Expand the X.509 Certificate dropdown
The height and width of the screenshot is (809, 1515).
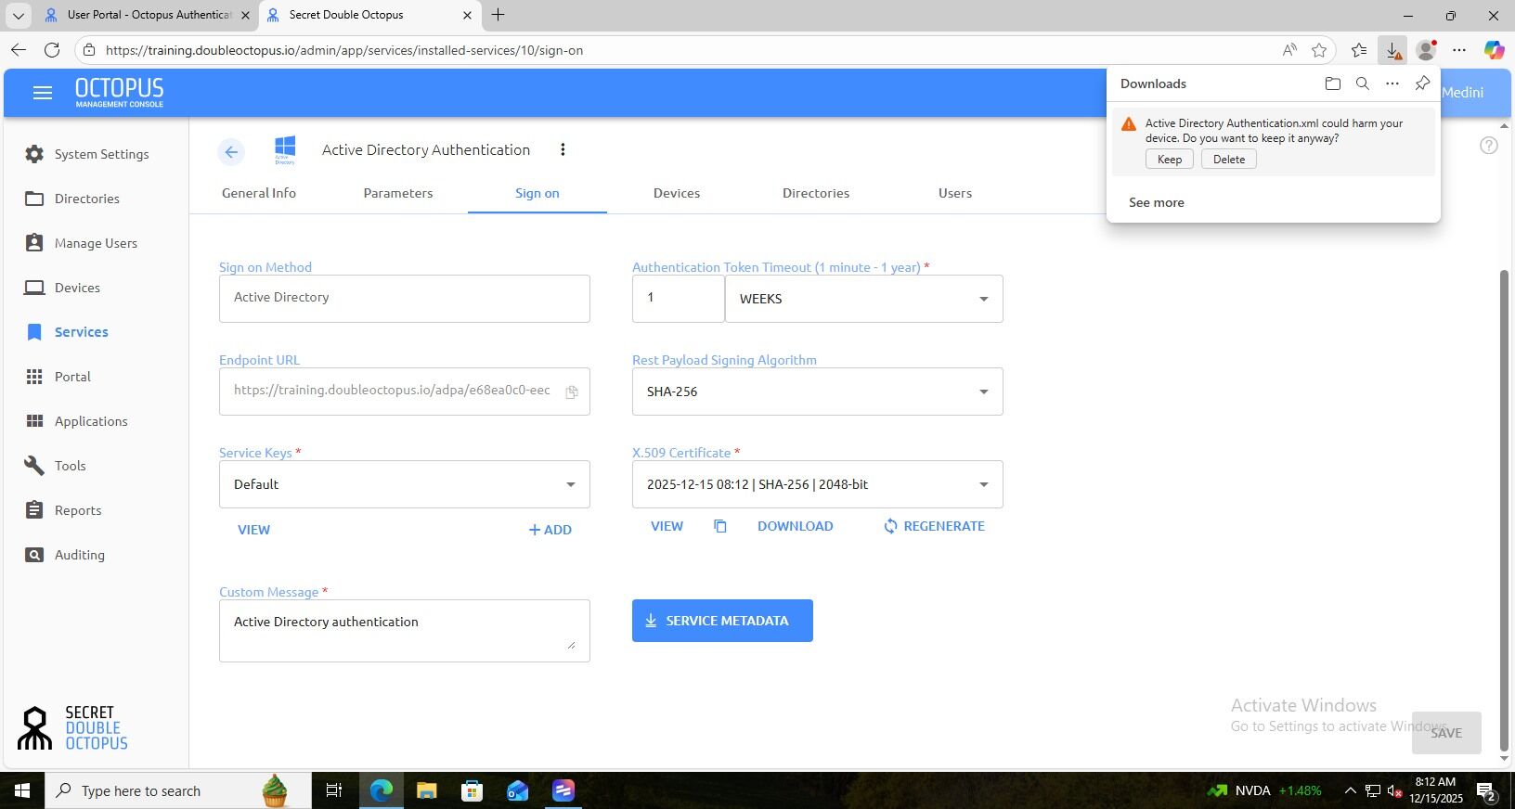(818, 484)
